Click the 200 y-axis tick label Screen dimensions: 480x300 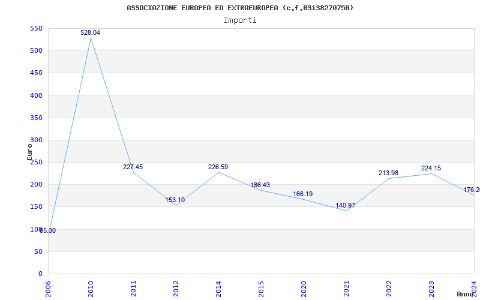[x=36, y=185]
